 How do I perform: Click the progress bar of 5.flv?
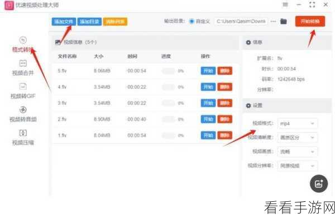(169, 71)
